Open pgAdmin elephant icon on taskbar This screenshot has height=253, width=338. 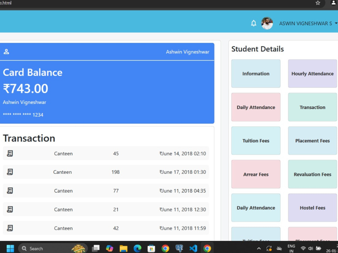click(179, 249)
